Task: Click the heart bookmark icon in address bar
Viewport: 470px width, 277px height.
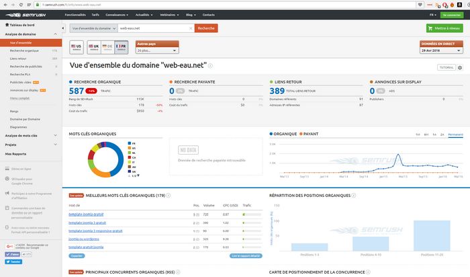Action: 420,5
